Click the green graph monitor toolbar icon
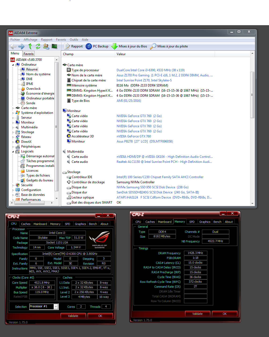 pos(54,46)
